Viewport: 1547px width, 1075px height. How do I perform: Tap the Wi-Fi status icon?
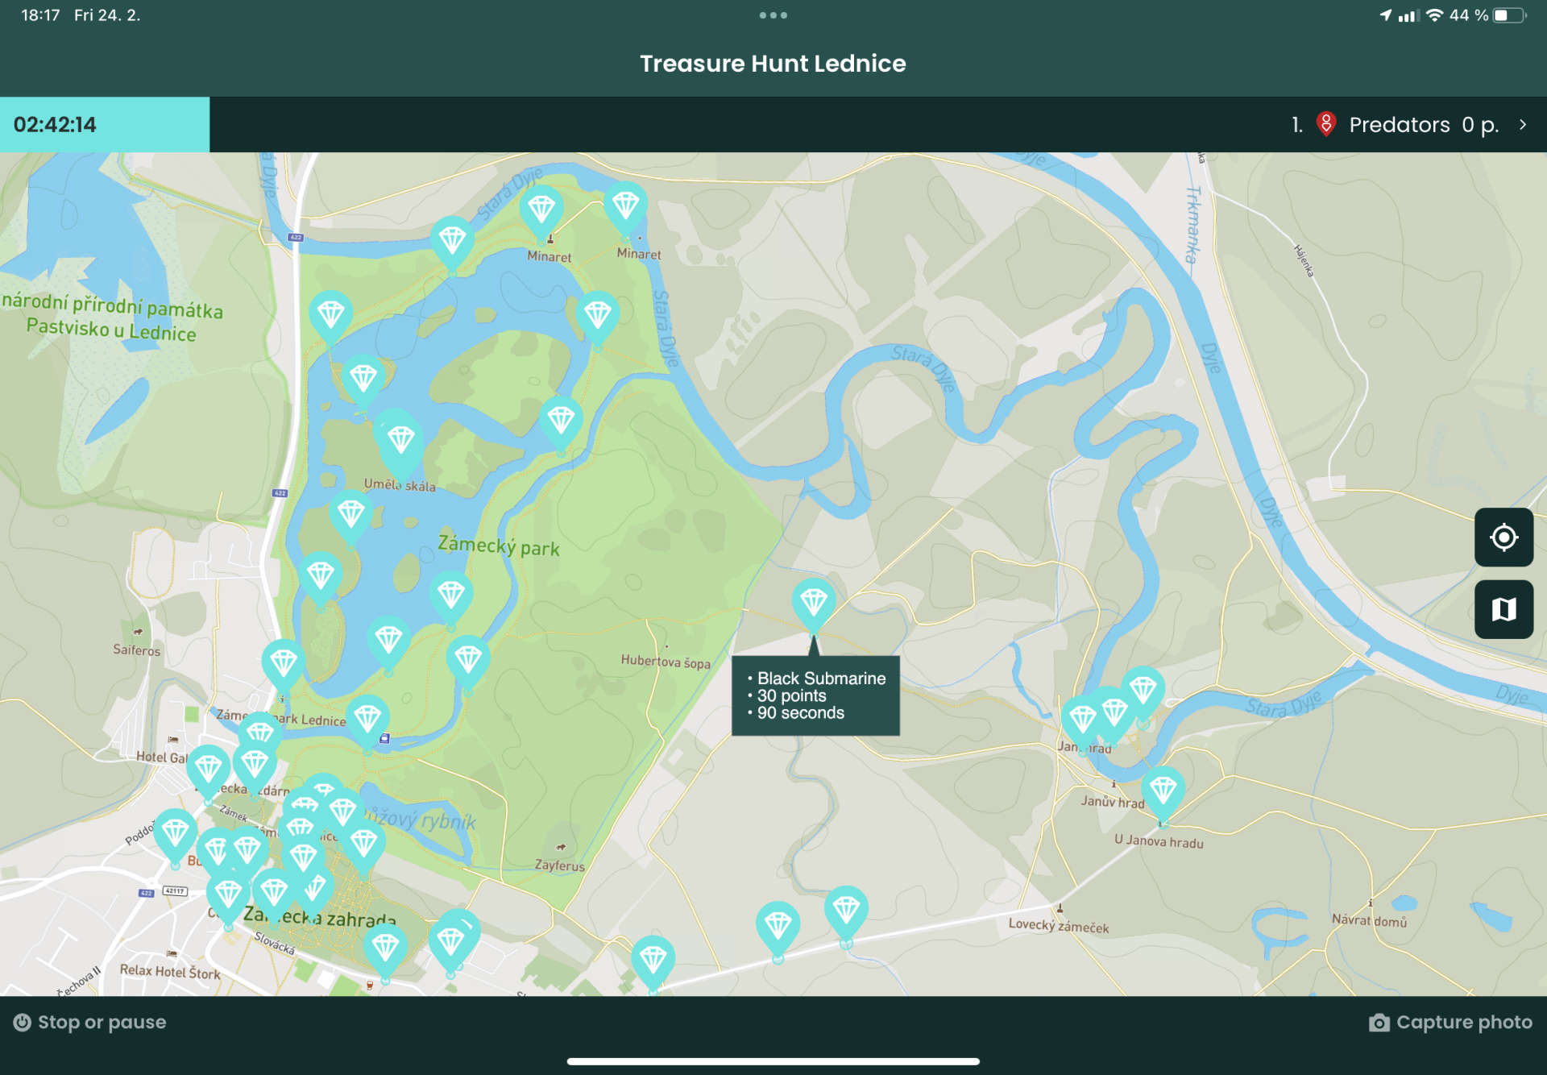coord(1434,15)
